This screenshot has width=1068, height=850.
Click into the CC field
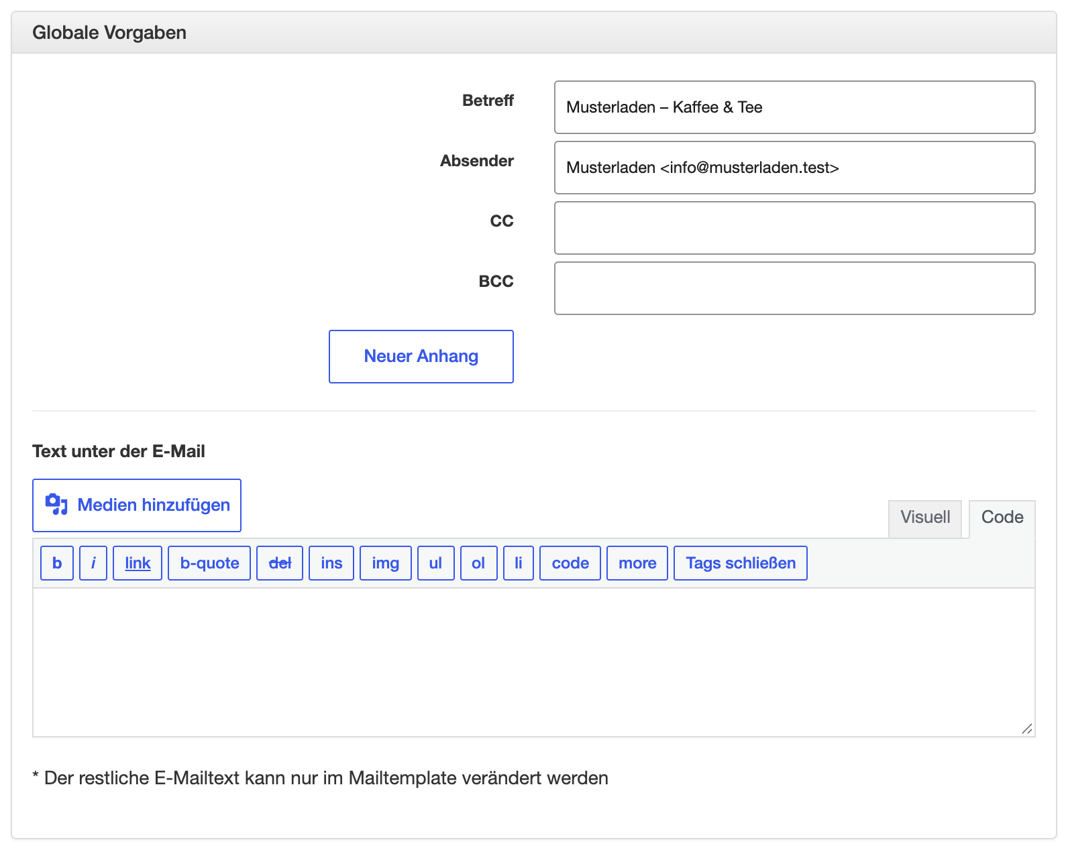coord(795,228)
